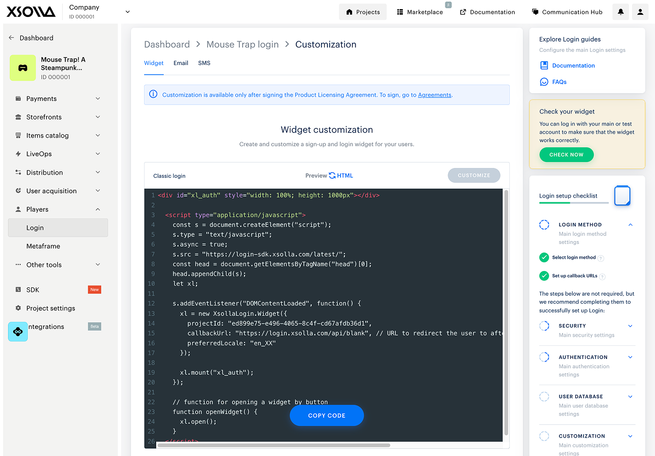Click the Select login method checkmark
655x456 pixels.
click(x=544, y=257)
